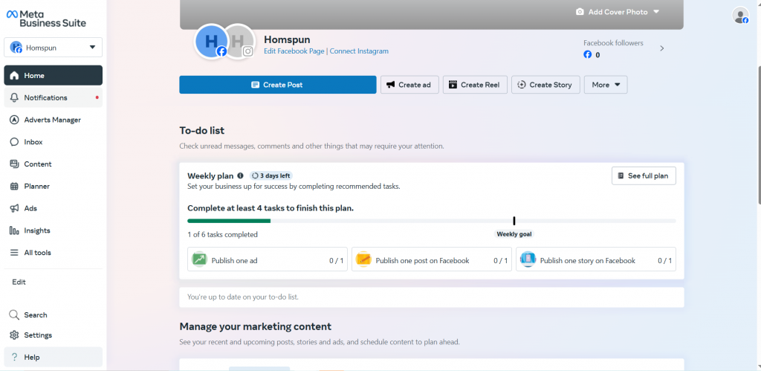Click the account avatar at top right
The width and height of the screenshot is (761, 371).
[741, 16]
